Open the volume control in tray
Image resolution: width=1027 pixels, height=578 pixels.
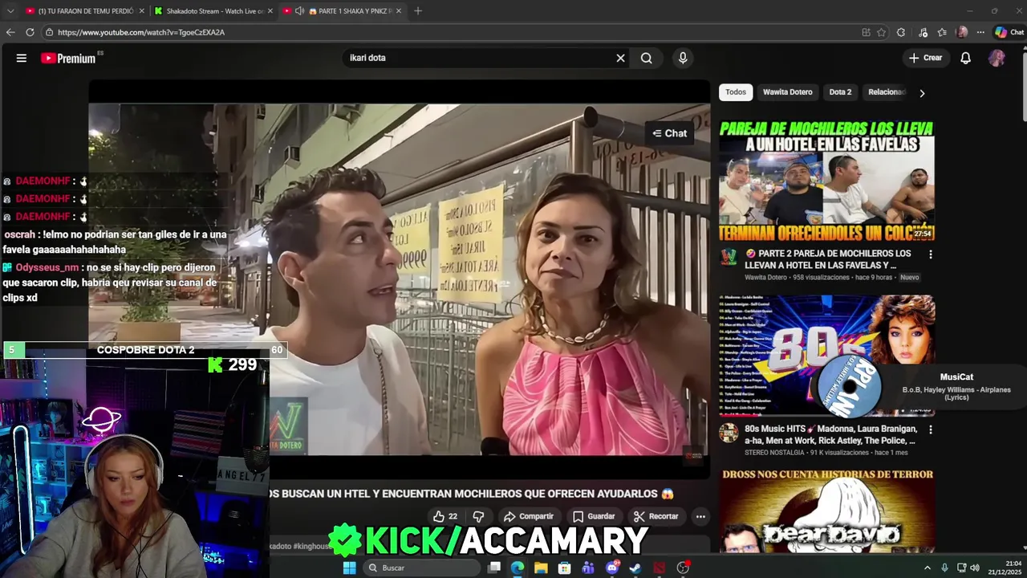point(975,568)
